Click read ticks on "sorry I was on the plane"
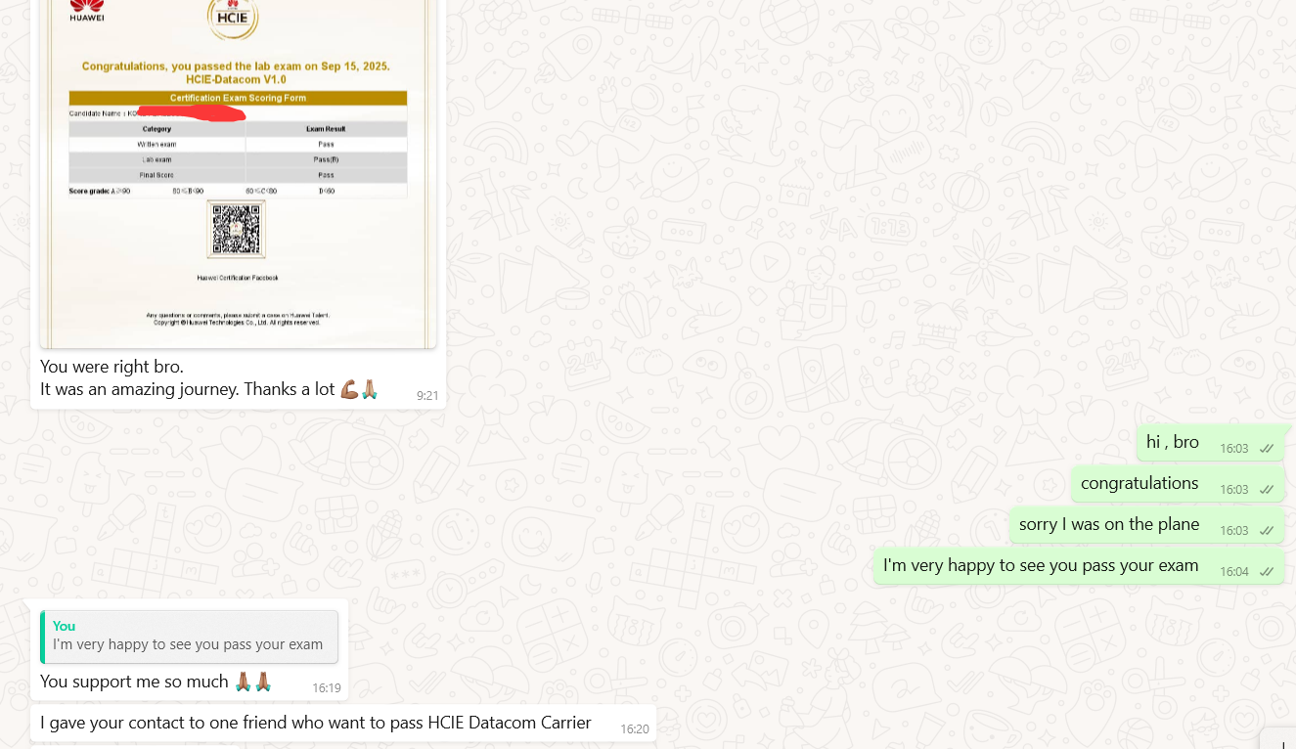Screen dimensions: 1296x749 click(1266, 531)
